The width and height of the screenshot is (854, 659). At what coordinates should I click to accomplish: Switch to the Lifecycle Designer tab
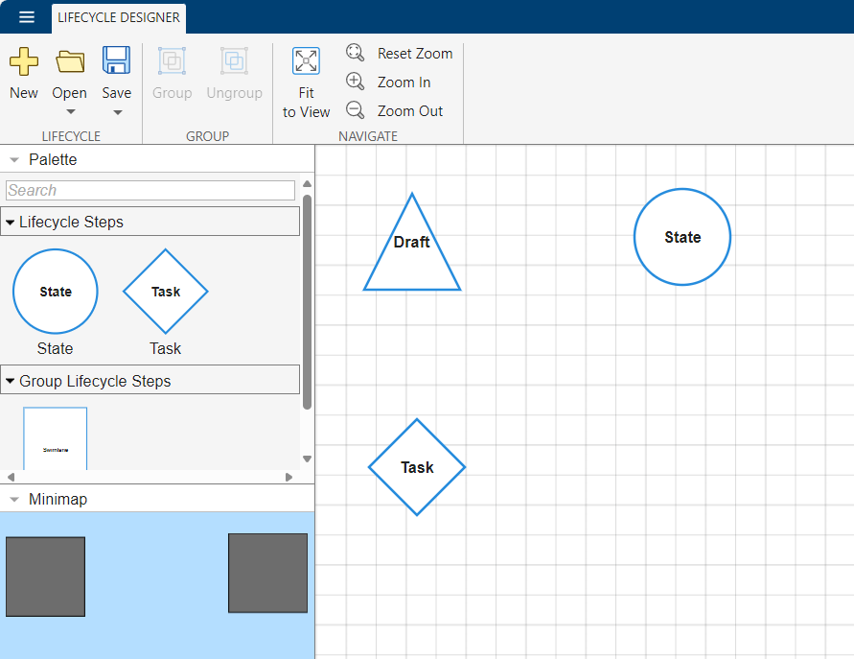click(x=119, y=17)
